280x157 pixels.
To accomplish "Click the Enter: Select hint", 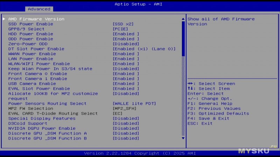I will [205, 94].
